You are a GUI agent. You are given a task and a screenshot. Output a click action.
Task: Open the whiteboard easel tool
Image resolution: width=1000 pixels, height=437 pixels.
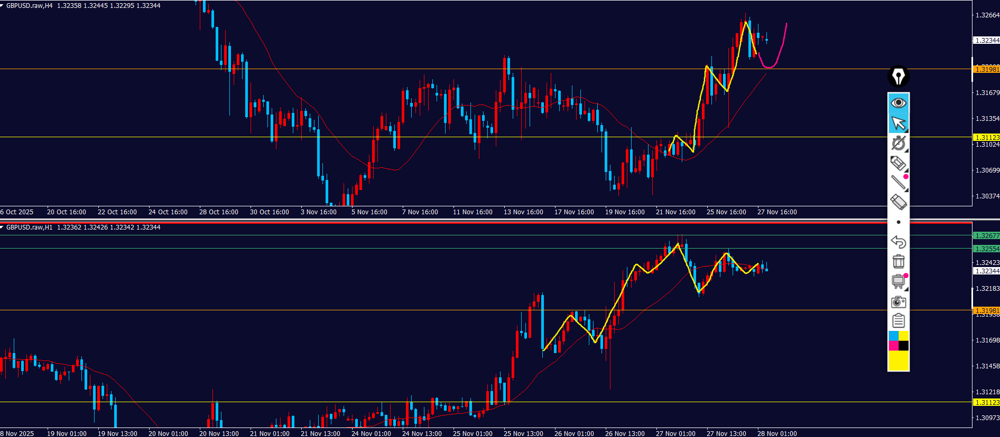pos(898,281)
